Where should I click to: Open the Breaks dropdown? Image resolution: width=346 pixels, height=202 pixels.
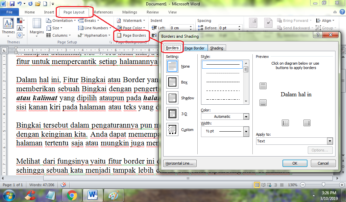click(x=89, y=21)
